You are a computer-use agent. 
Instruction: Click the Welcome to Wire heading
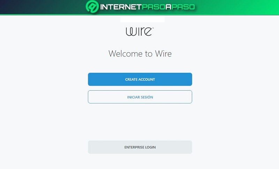tap(140, 54)
